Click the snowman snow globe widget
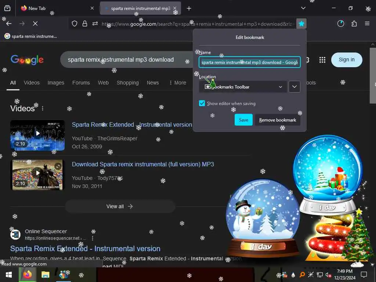Viewport: 376px width, 282px height. tap(263, 218)
